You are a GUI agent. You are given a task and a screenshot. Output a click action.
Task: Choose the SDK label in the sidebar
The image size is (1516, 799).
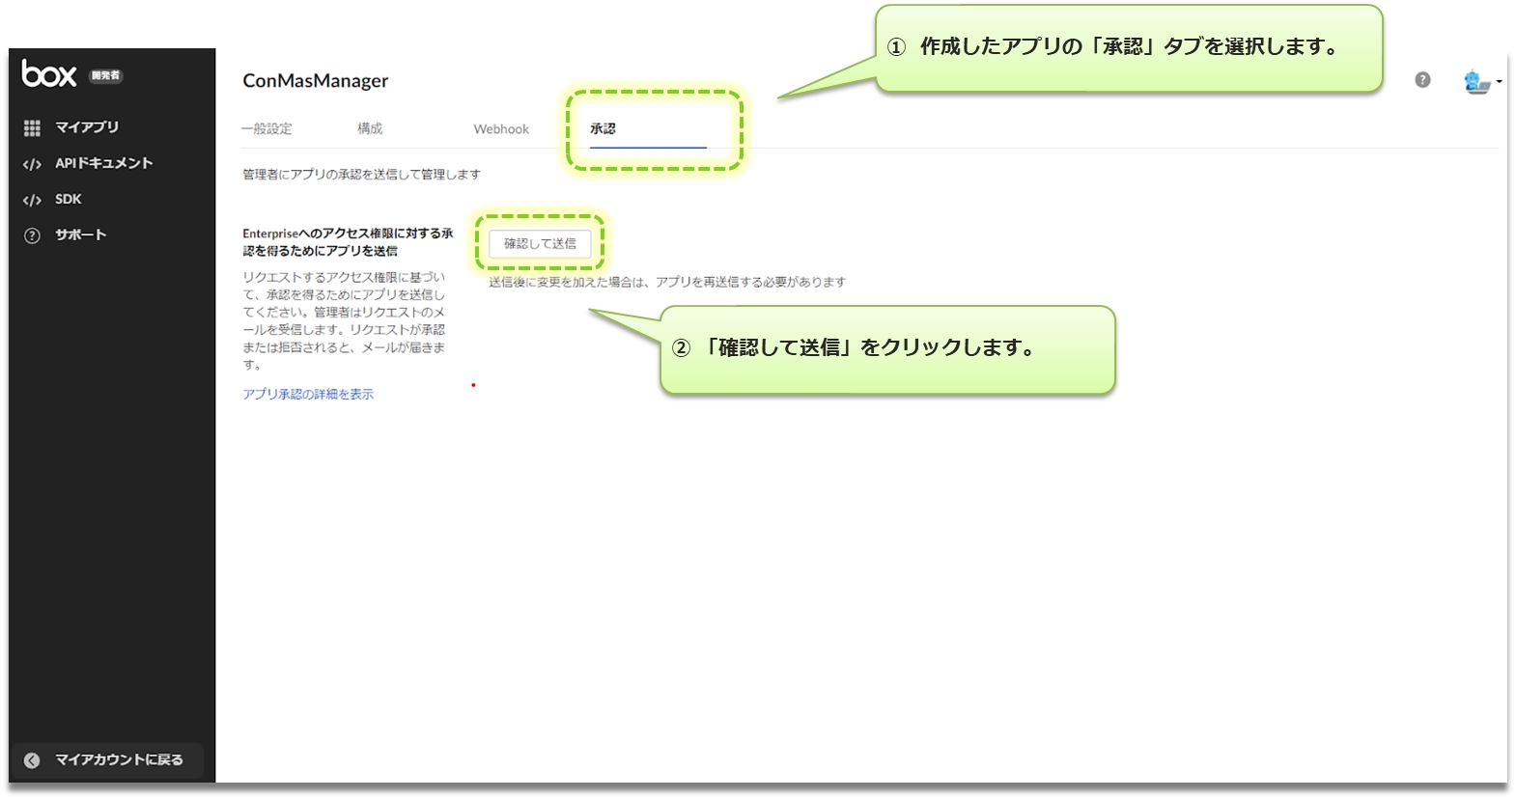pyautogui.click(x=69, y=199)
